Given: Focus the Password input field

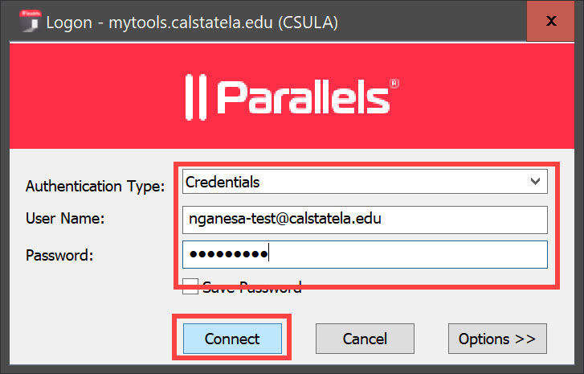Looking at the screenshot, I should [x=365, y=254].
